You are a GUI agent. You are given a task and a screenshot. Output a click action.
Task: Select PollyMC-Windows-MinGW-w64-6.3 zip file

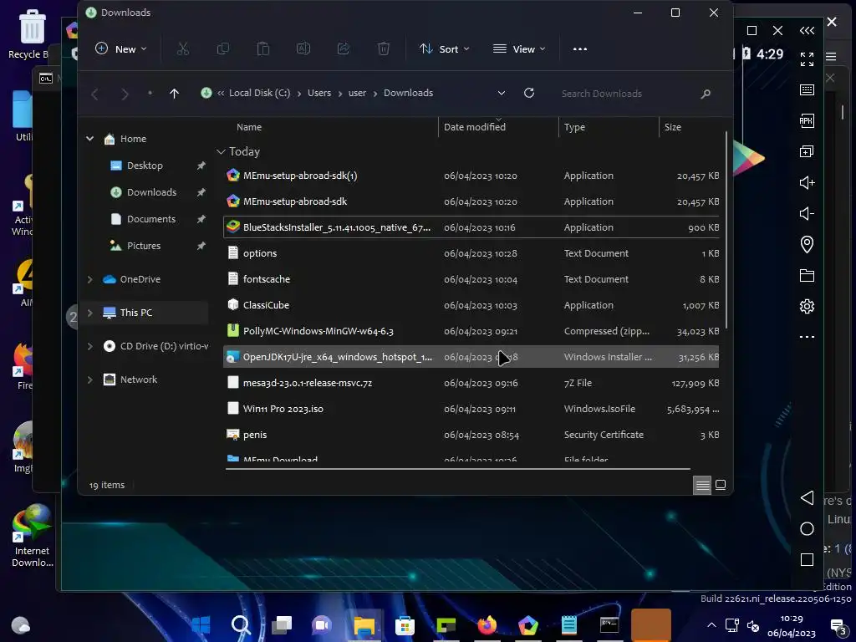click(471, 331)
